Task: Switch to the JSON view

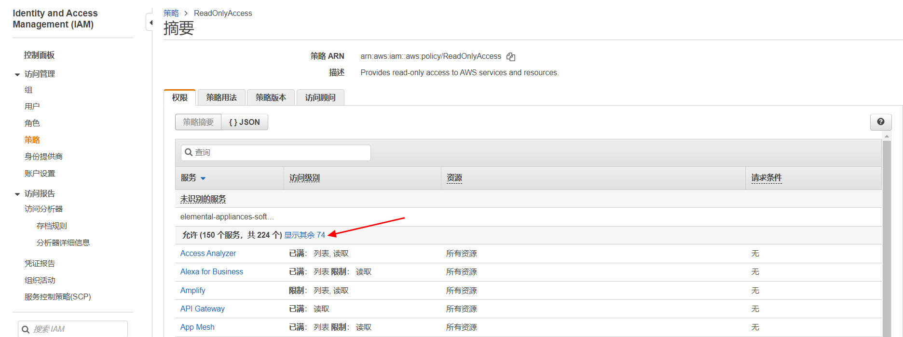Action: 245,122
